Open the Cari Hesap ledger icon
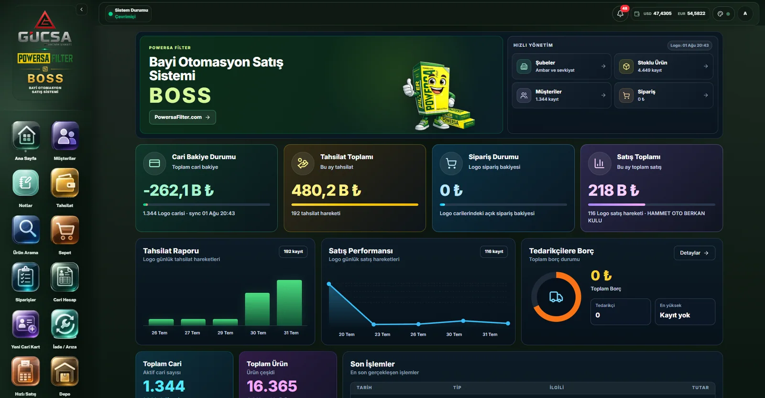This screenshot has width=765, height=398. coord(65,277)
